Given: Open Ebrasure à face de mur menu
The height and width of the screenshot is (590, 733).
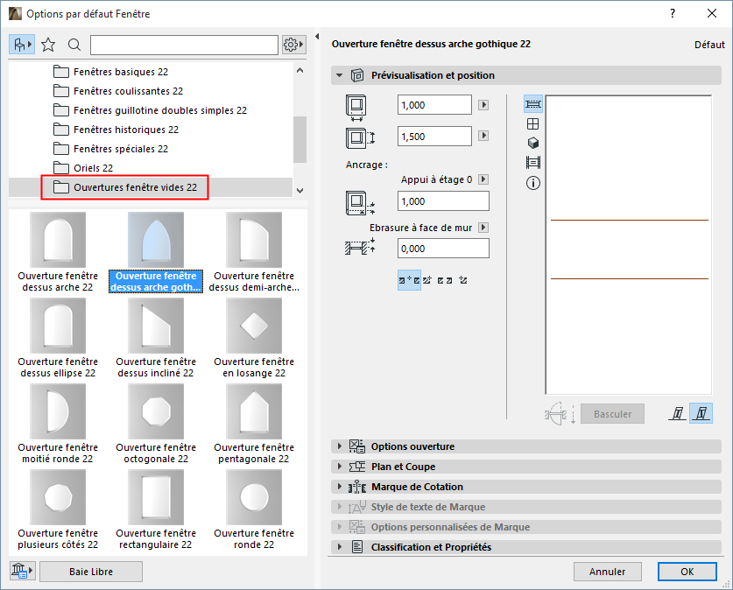Looking at the screenshot, I should [483, 228].
